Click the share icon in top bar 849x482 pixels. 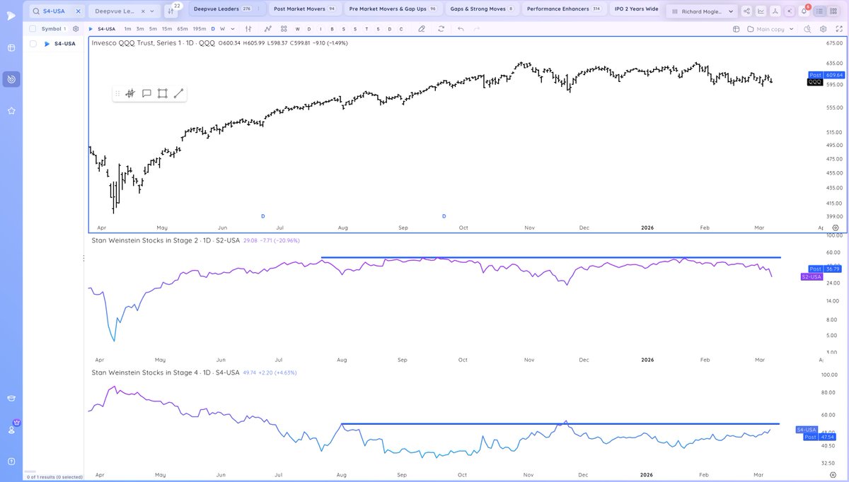[746, 11]
